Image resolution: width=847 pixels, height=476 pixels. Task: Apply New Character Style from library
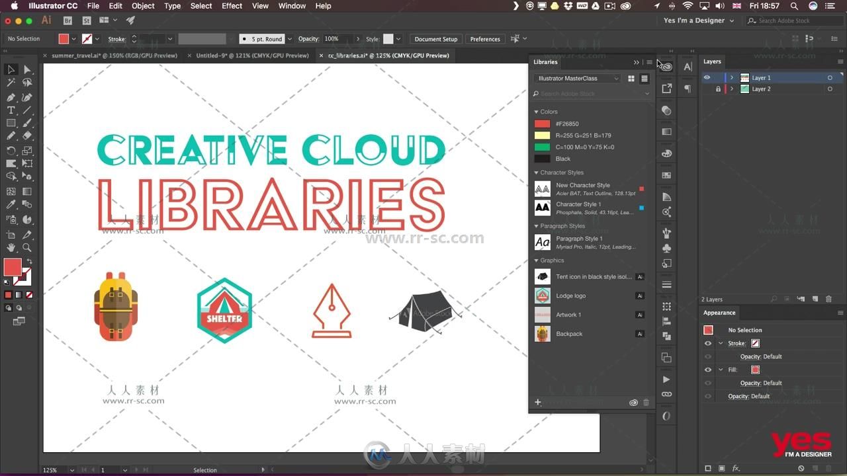pos(590,189)
